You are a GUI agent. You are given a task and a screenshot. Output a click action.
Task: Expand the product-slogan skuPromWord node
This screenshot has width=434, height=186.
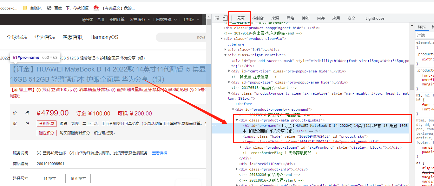(240, 147)
